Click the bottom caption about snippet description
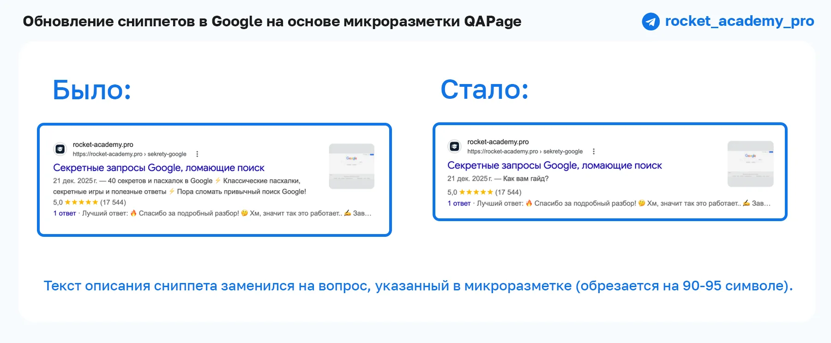Screen dimensions: 831x343 click(x=418, y=286)
